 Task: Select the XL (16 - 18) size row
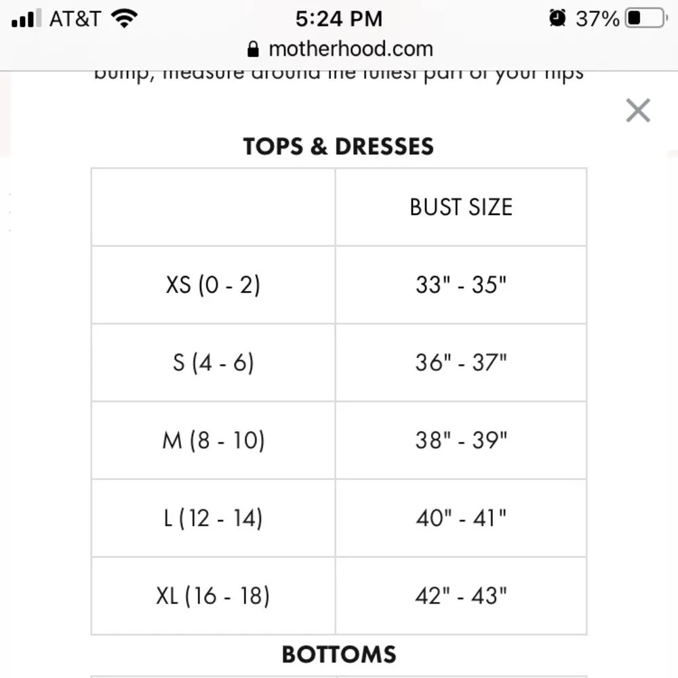213,596
